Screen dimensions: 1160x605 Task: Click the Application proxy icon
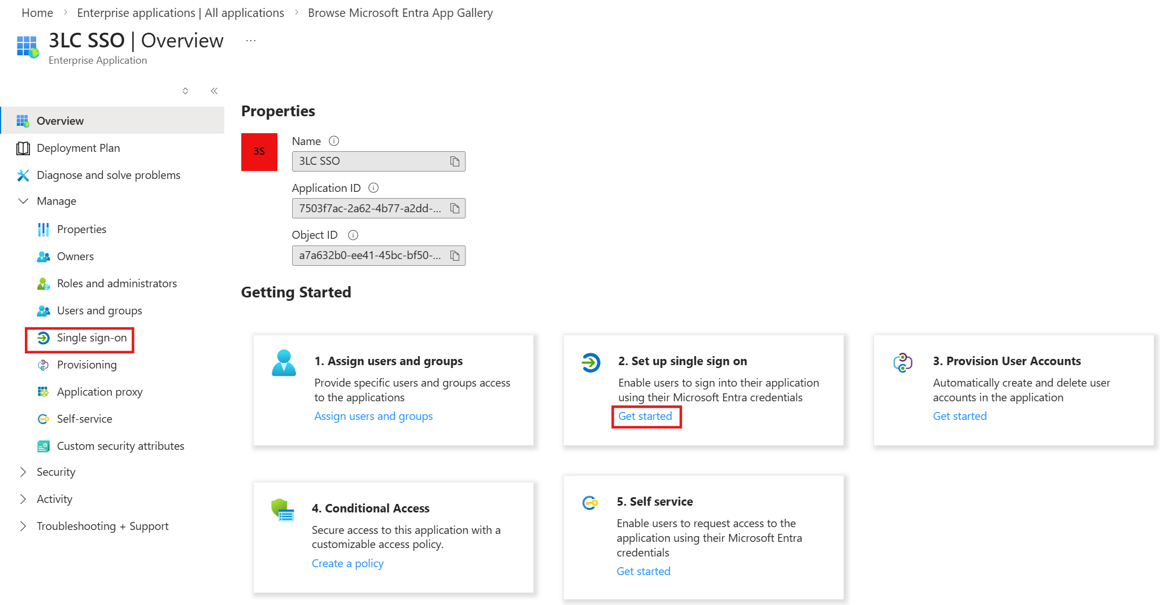click(44, 392)
